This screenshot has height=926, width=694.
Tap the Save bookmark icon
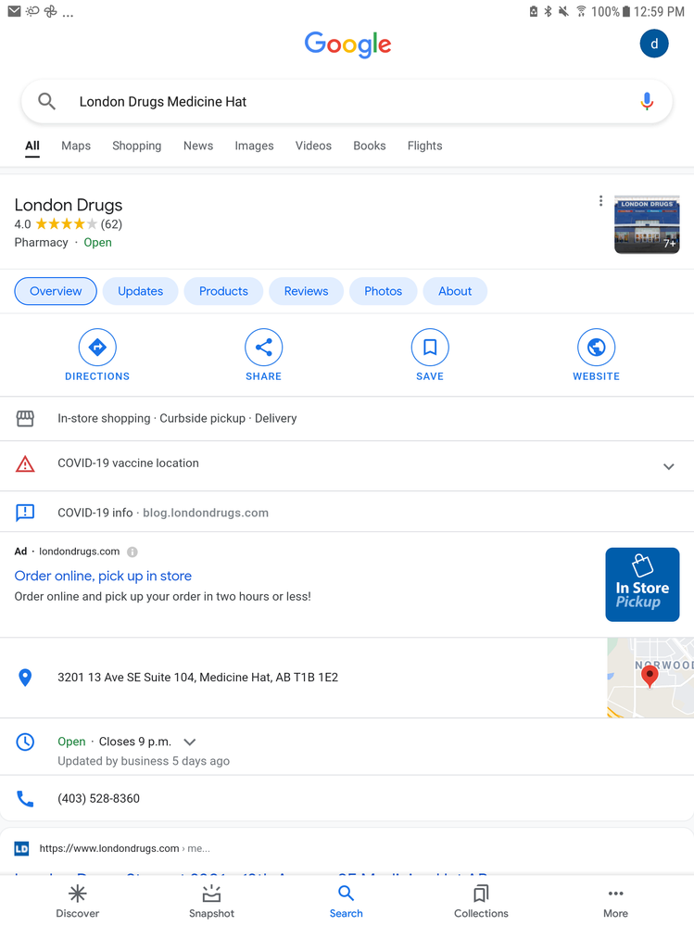pos(430,348)
